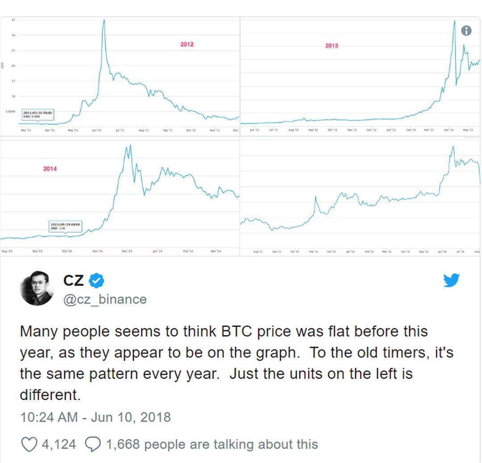Open the @cz_binance handle link
This screenshot has height=463, width=482.
click(x=105, y=299)
